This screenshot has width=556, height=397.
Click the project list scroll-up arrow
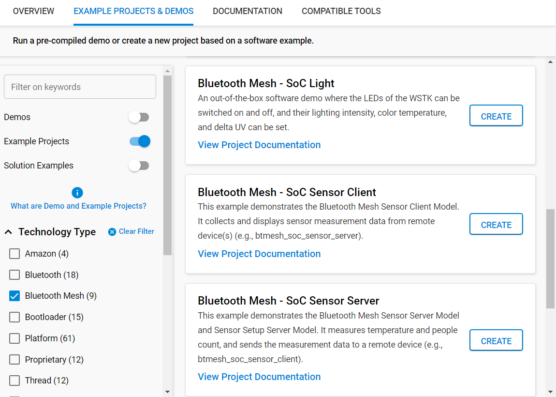click(x=550, y=62)
